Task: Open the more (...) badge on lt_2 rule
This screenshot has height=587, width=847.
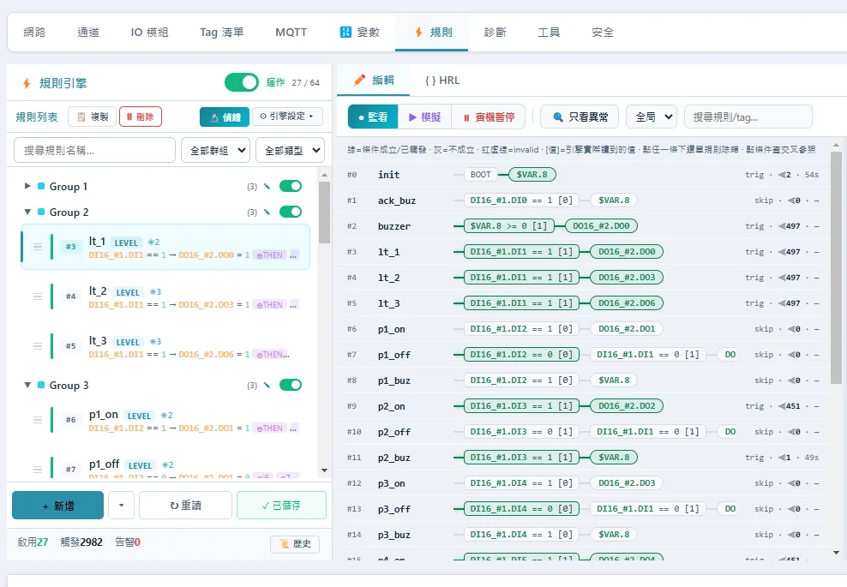Action: coord(294,304)
